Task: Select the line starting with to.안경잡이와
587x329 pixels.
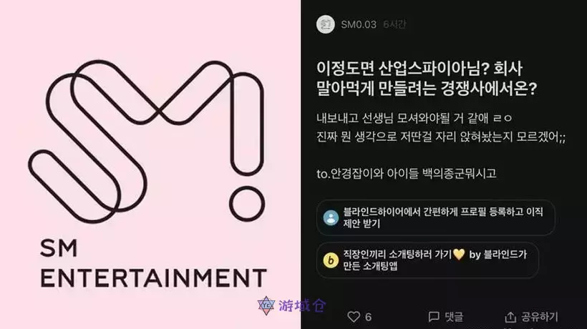Action: pyautogui.click(x=407, y=174)
